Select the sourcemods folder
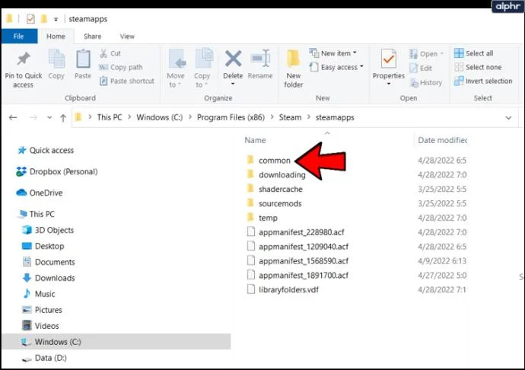 (280, 203)
